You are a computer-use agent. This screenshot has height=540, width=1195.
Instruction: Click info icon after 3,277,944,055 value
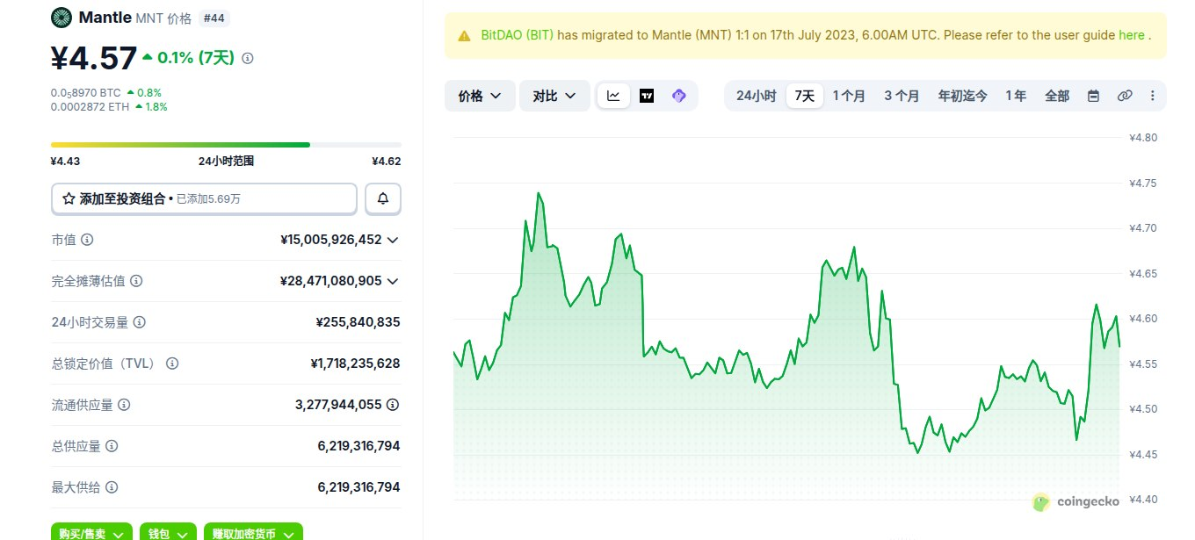point(393,405)
